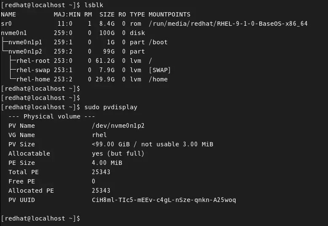Click the PV UUID value string
328x226 pixels.
[x=164, y=200]
